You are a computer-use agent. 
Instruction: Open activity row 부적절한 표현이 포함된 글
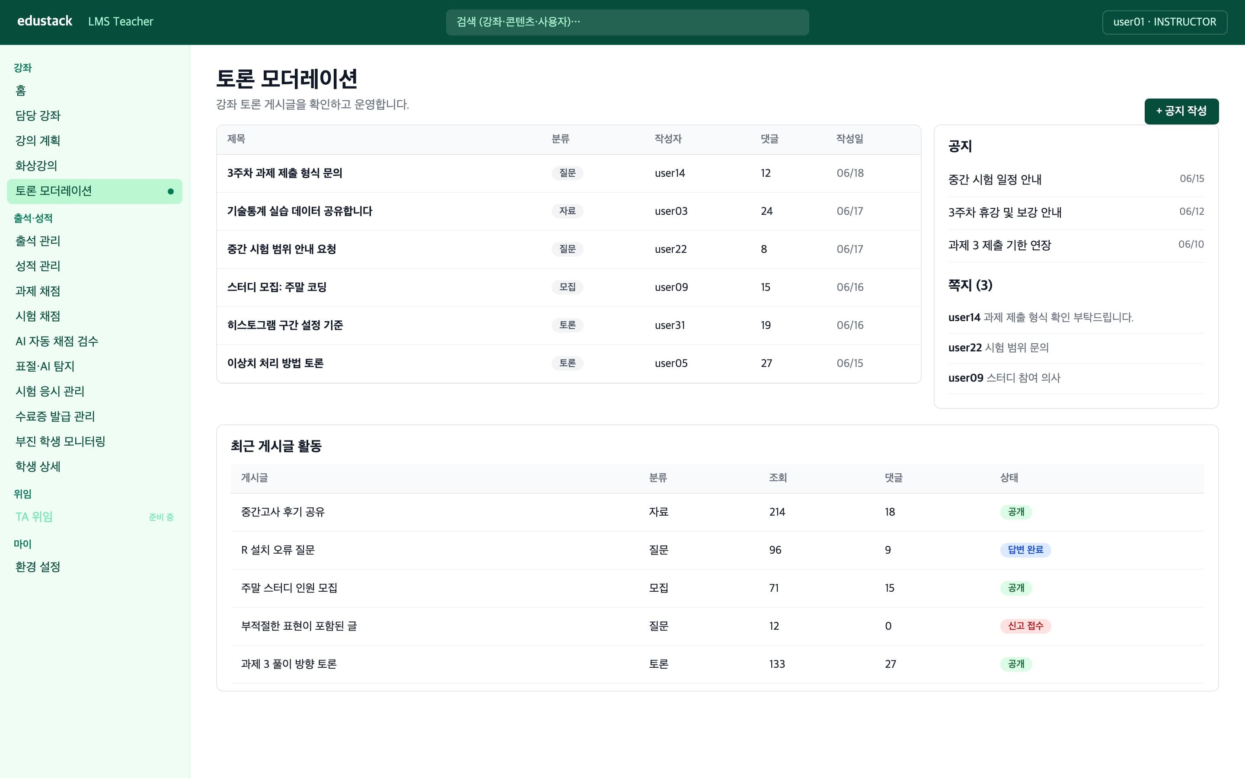(717, 627)
